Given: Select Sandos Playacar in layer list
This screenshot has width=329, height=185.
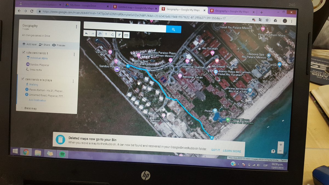Looking at the screenshot, I should coord(38,65).
